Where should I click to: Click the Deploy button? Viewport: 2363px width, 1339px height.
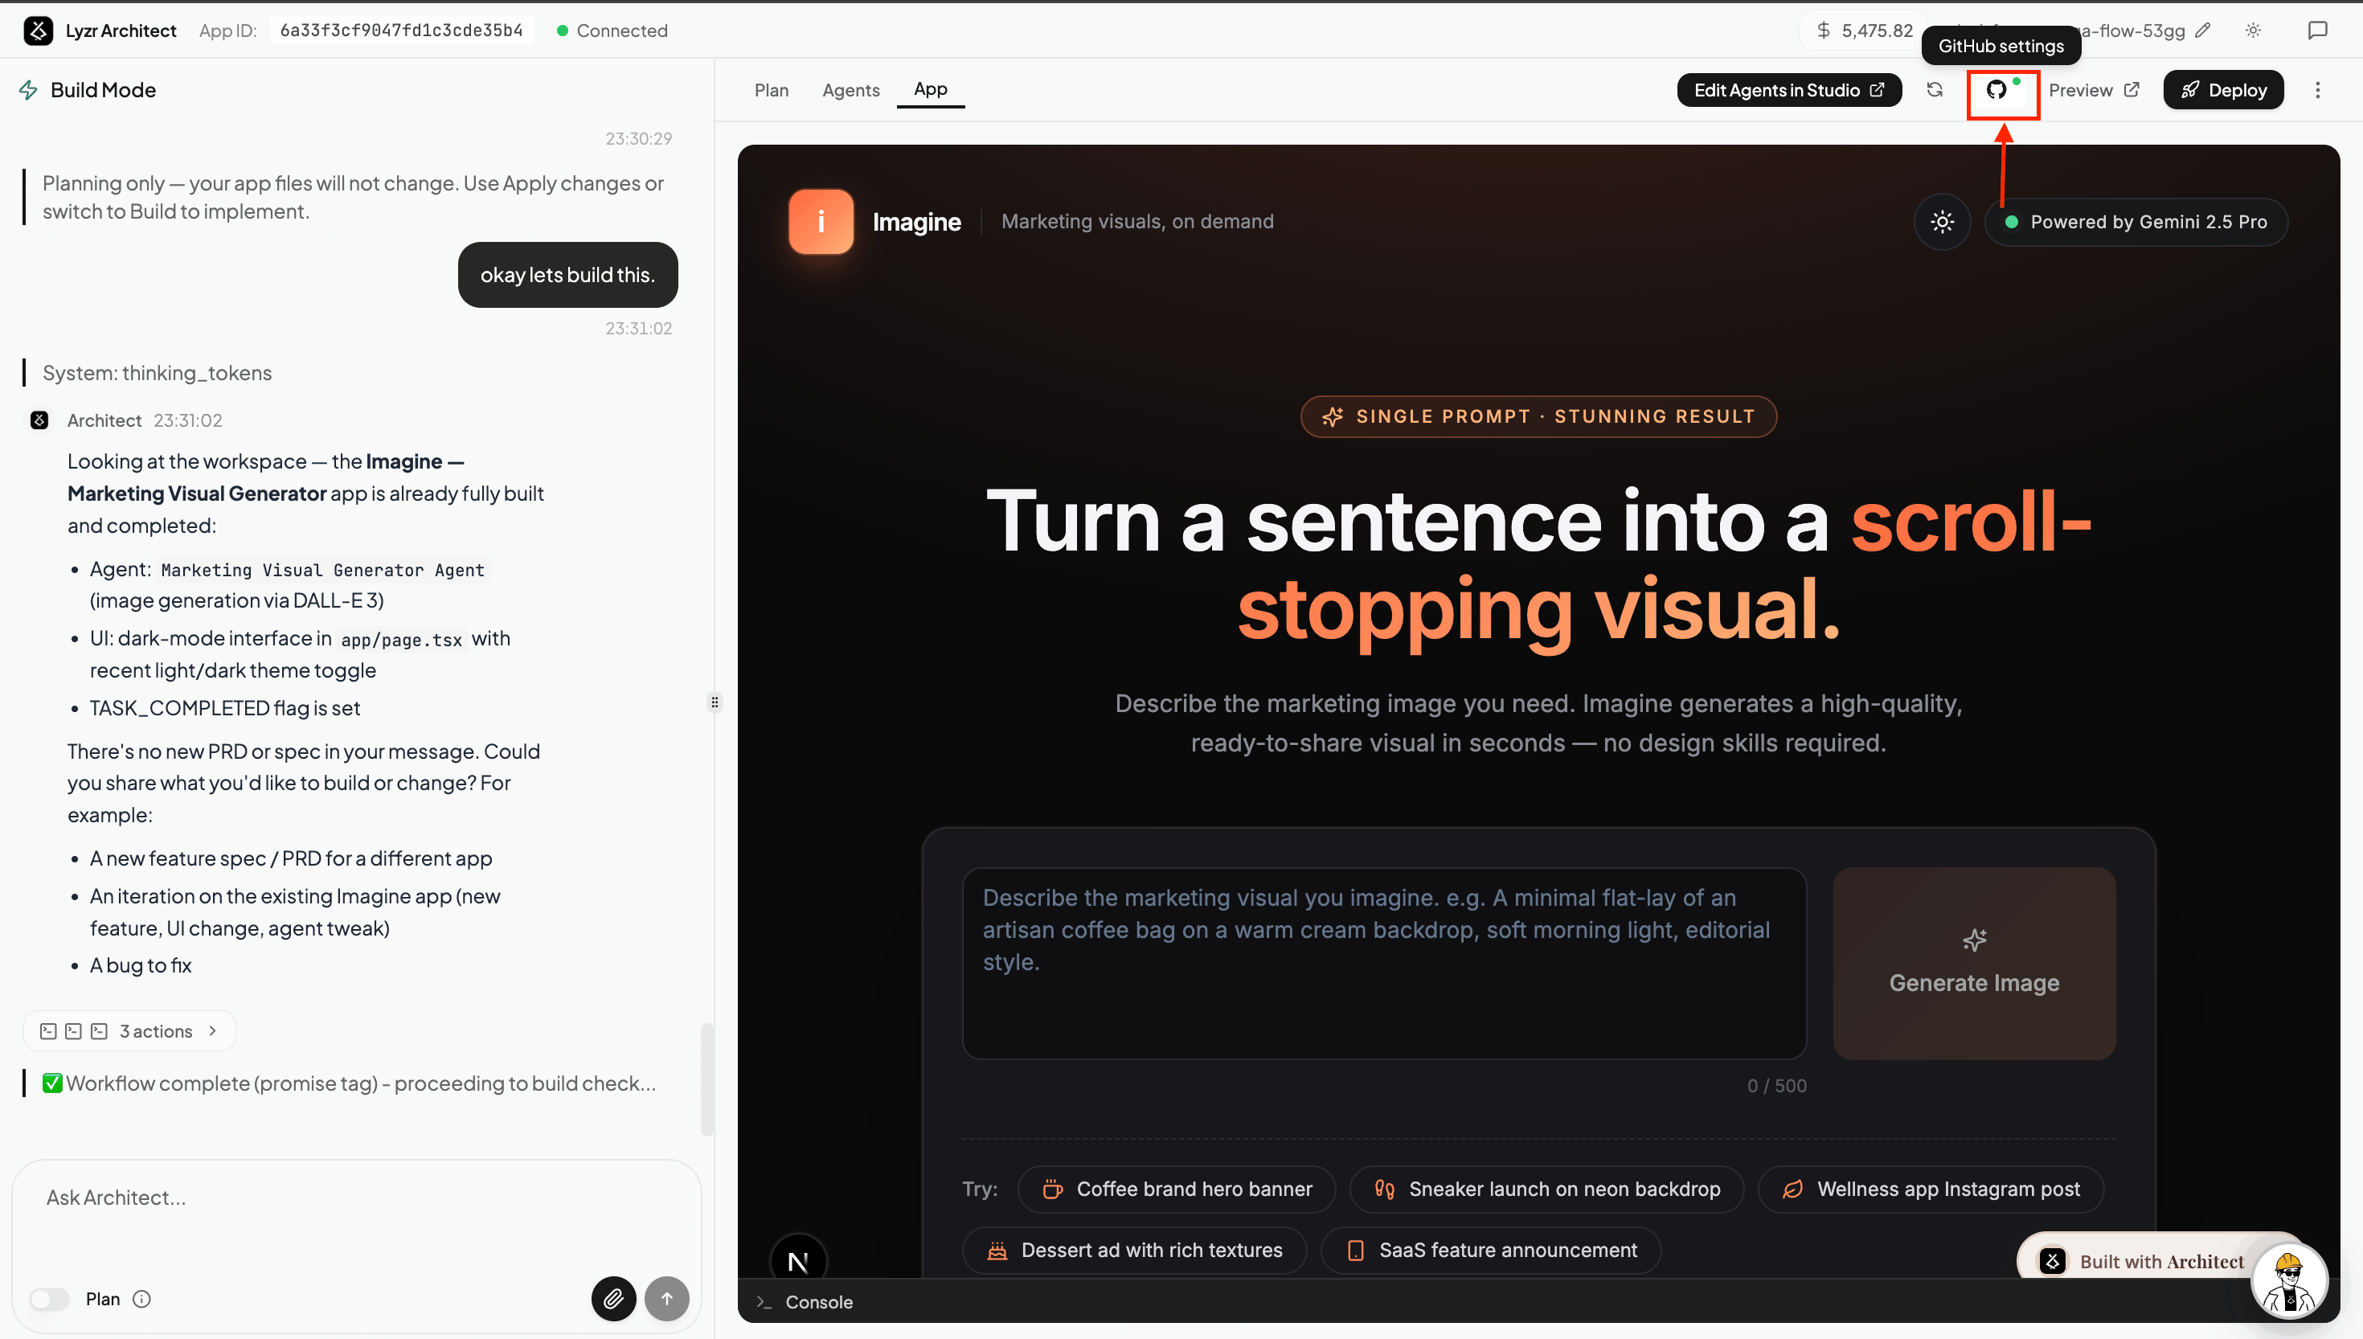2223,90
